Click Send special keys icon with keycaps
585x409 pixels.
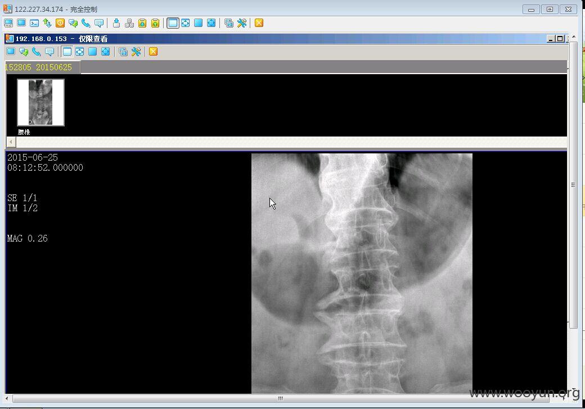(129, 23)
